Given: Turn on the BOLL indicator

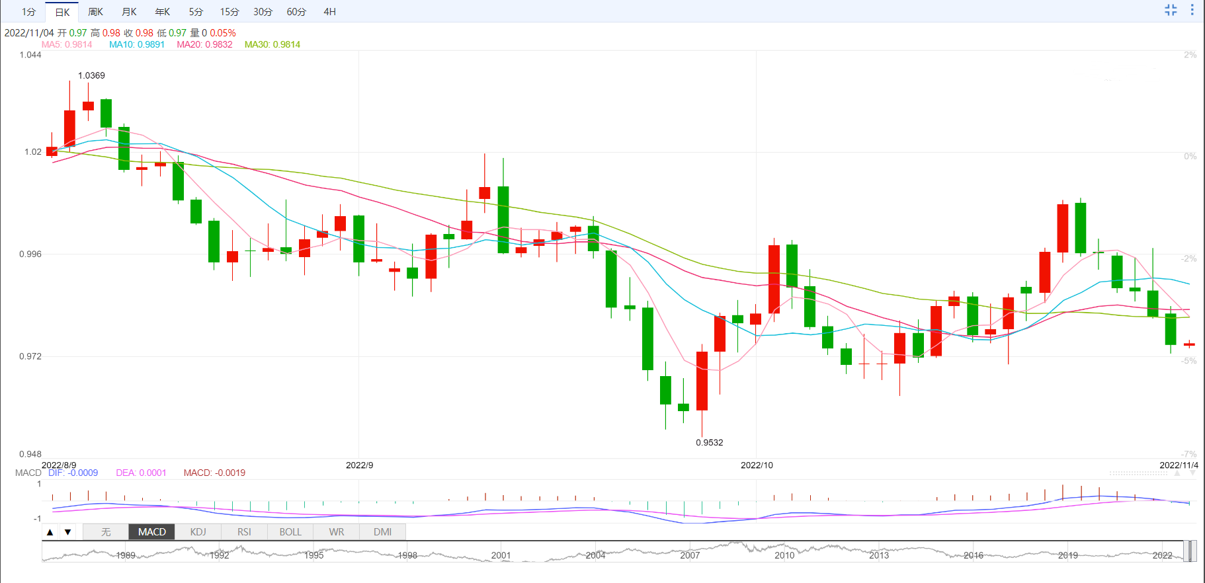Looking at the screenshot, I should pyautogui.click(x=290, y=532).
